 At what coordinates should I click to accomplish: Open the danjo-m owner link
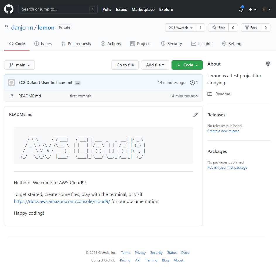(22, 27)
